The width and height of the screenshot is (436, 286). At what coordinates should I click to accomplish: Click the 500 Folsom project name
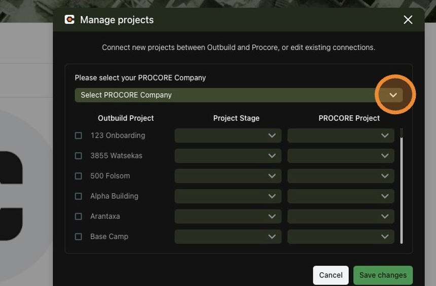110,176
